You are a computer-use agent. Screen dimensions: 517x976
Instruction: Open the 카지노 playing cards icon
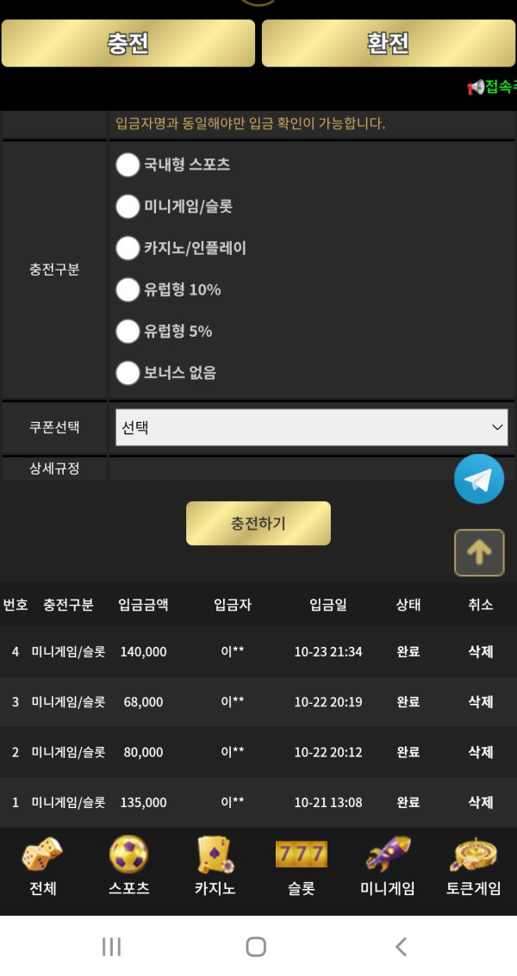[x=215, y=855]
